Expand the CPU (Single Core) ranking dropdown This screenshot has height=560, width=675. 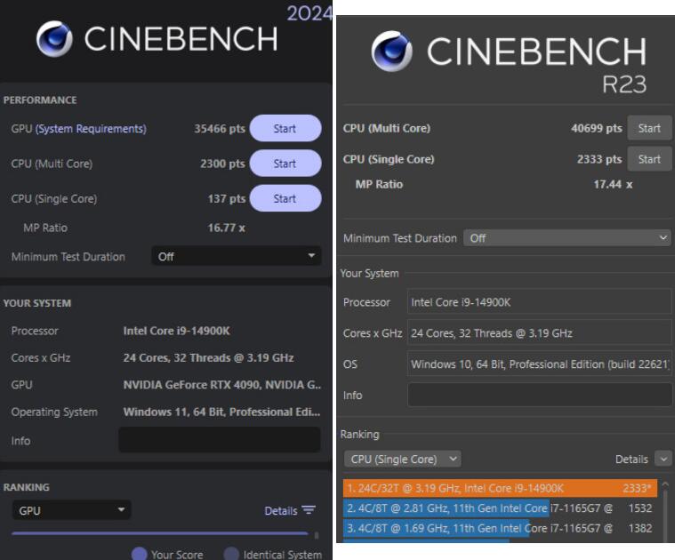[402, 459]
